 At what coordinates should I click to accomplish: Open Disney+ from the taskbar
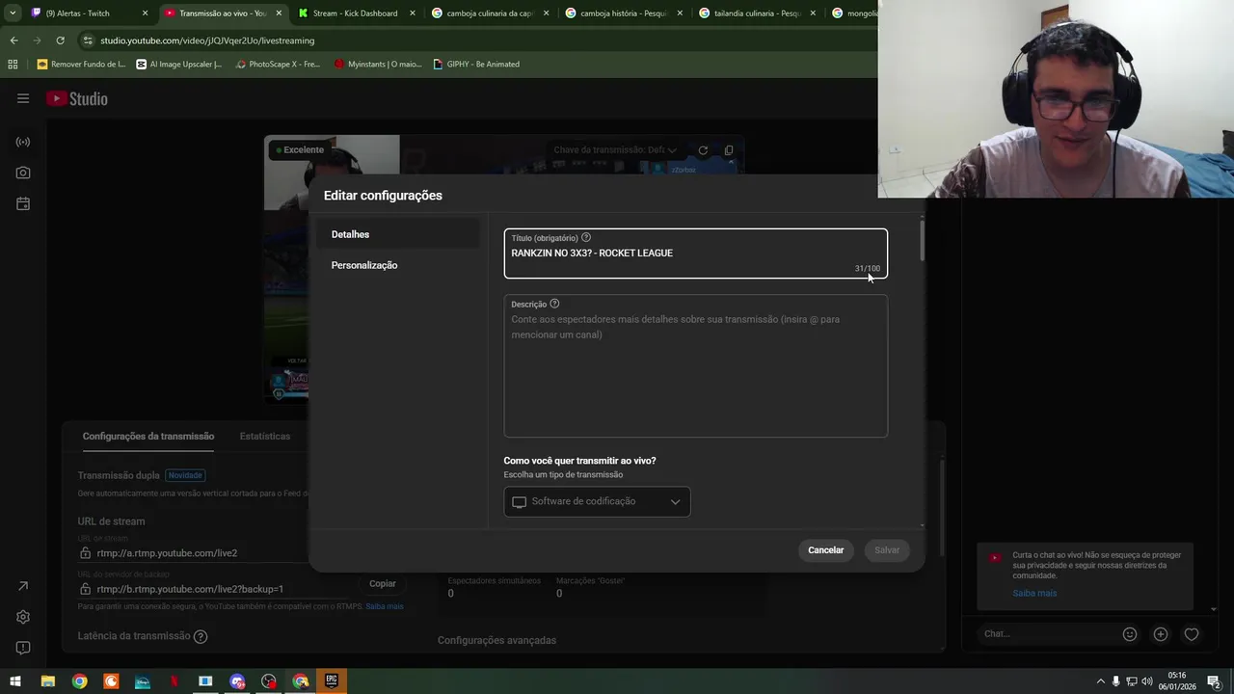tap(142, 681)
